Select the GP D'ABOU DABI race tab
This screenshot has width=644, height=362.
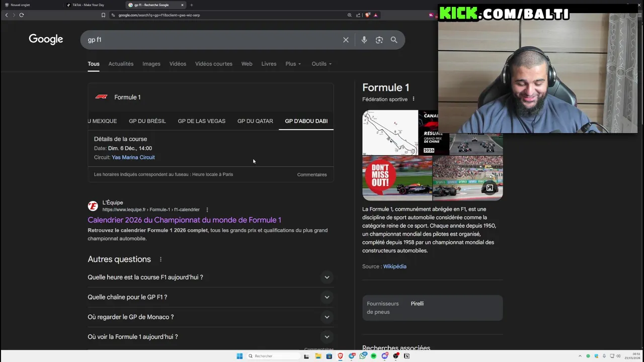[306, 121]
